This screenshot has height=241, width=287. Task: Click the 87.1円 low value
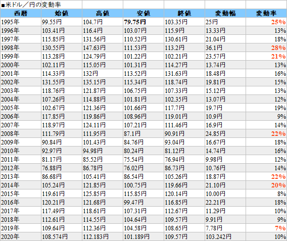(x=132, y=134)
